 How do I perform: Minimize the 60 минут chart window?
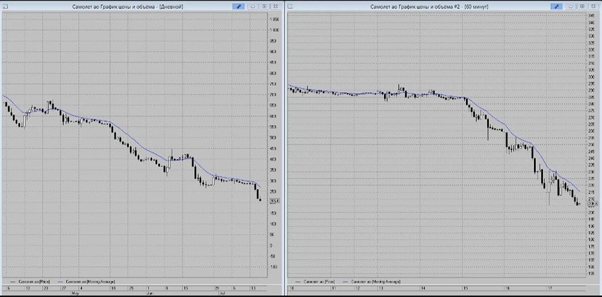571,7
